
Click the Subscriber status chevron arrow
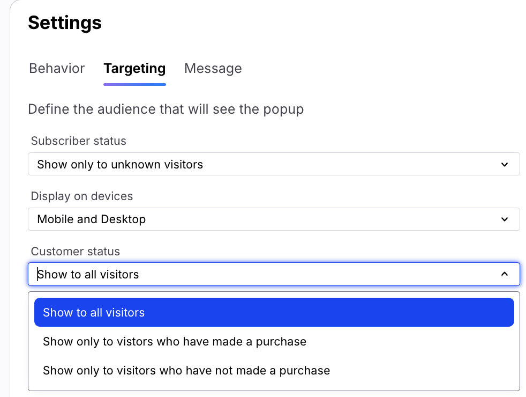[x=504, y=164]
